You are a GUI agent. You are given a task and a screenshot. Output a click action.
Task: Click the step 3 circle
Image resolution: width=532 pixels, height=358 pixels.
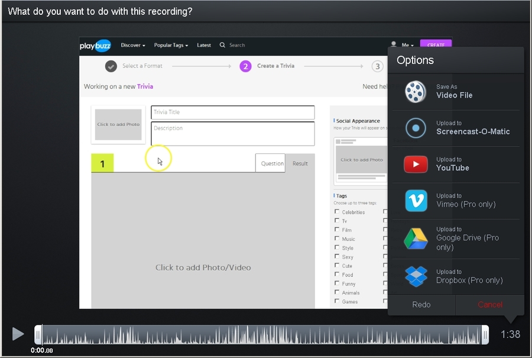(377, 66)
